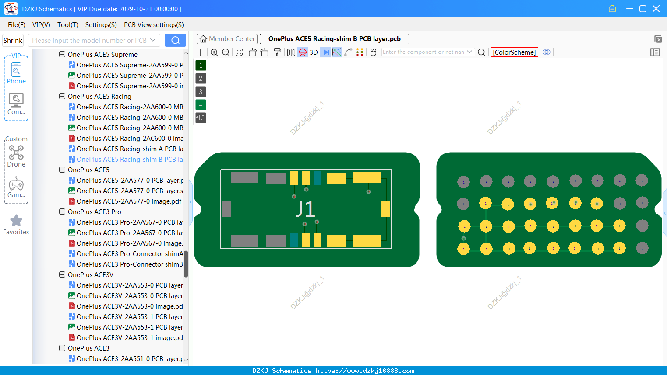
Task: Toggle the red lamp highlight icon
Action: [x=303, y=52]
